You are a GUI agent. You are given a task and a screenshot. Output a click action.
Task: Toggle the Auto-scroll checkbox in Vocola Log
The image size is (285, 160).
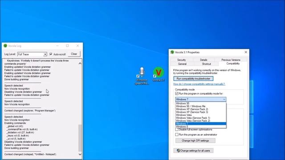coord(51,54)
